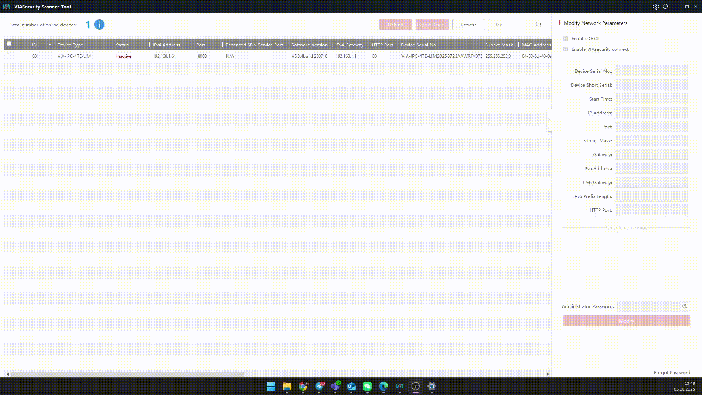
Task: Collapse the Modify Network Parameters panel arrow
Action: (549, 120)
